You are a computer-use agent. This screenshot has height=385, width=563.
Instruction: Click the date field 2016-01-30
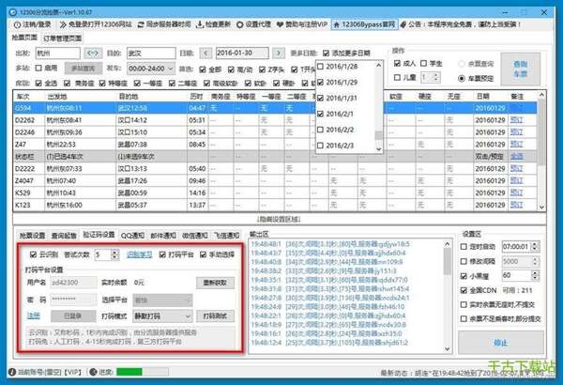242,53
